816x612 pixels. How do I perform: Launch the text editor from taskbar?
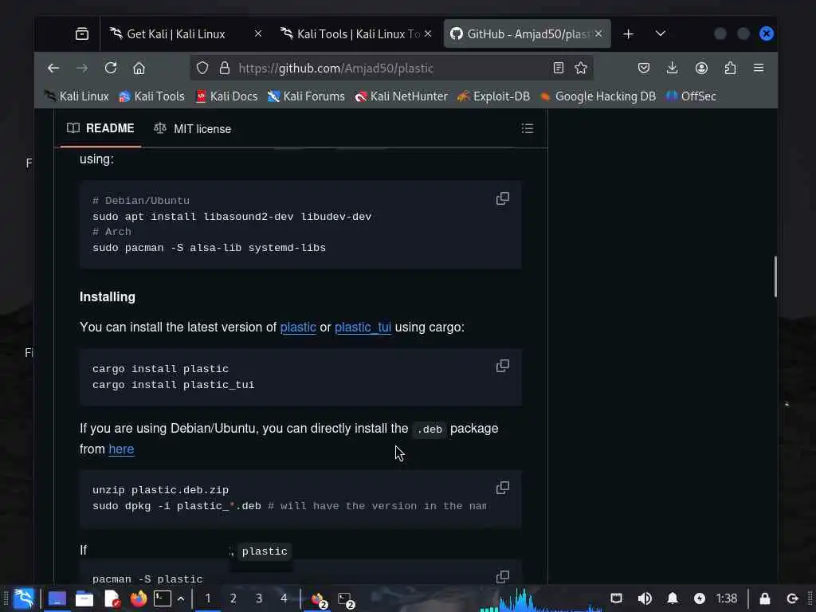[112, 599]
